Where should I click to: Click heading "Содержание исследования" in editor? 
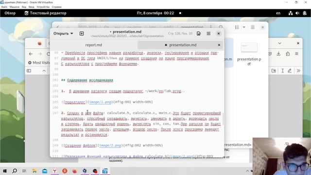[x=90, y=80]
